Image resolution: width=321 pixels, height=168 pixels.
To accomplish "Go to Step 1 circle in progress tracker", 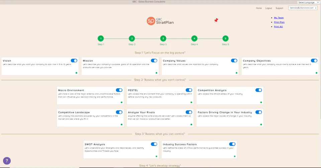I will coord(101,38).
